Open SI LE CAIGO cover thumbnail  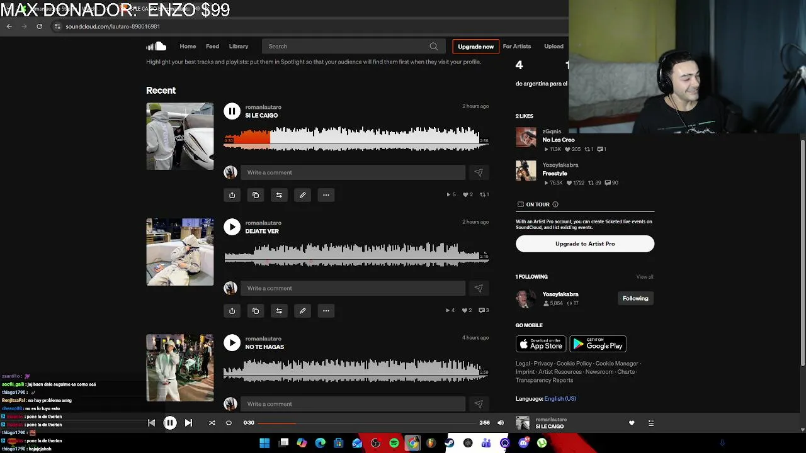[x=180, y=136]
